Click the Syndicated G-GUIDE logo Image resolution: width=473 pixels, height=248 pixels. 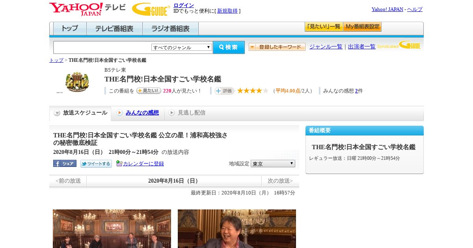tap(399, 45)
